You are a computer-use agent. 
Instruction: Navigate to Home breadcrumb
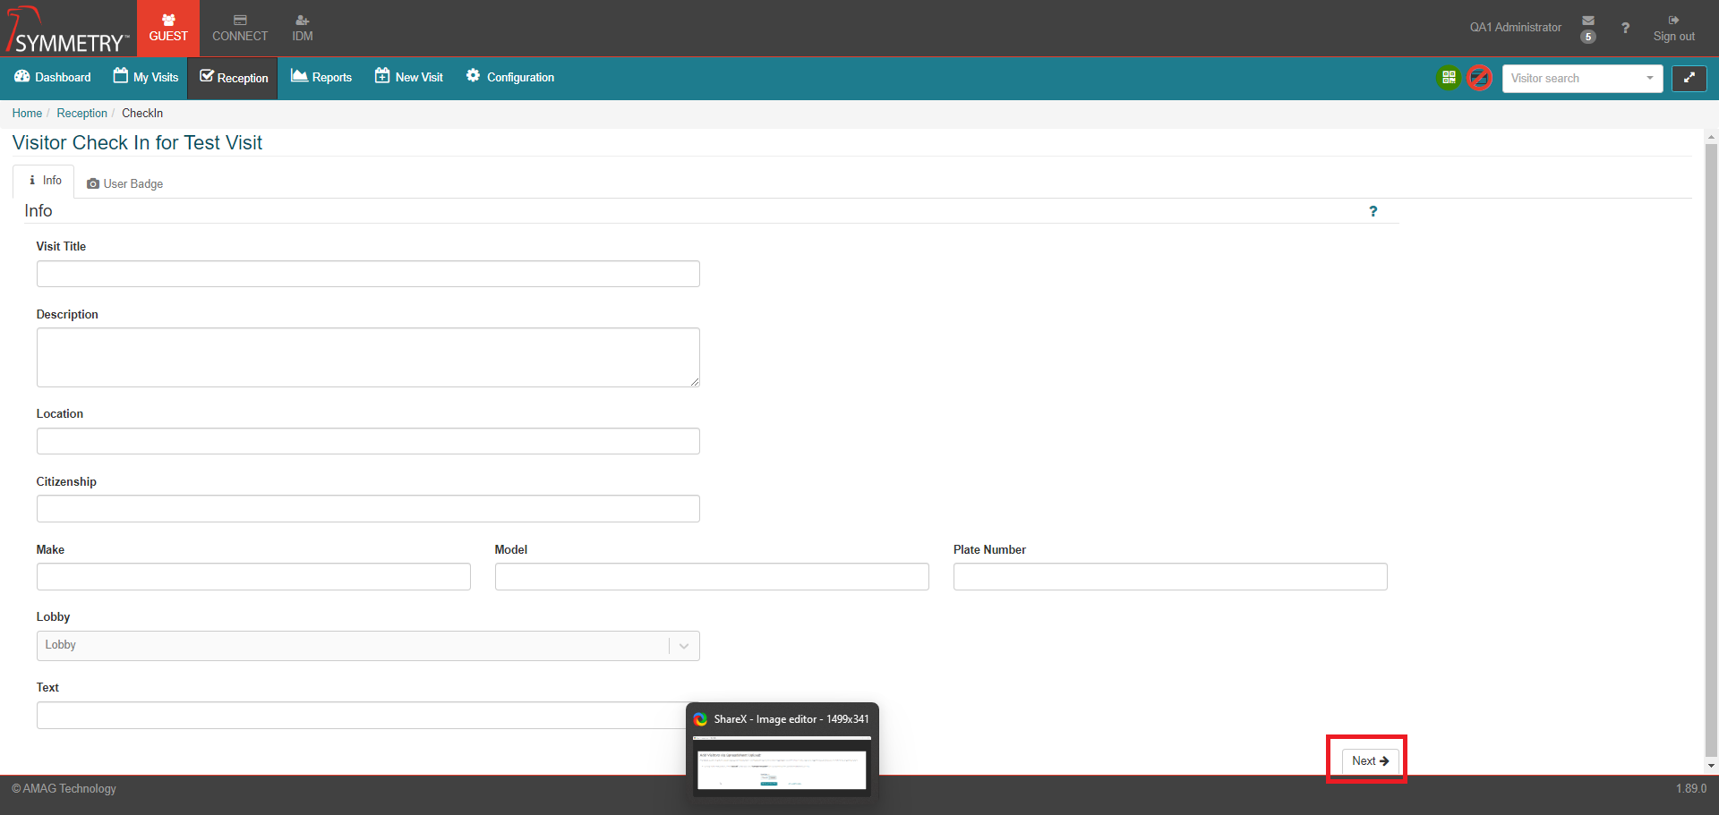(27, 114)
